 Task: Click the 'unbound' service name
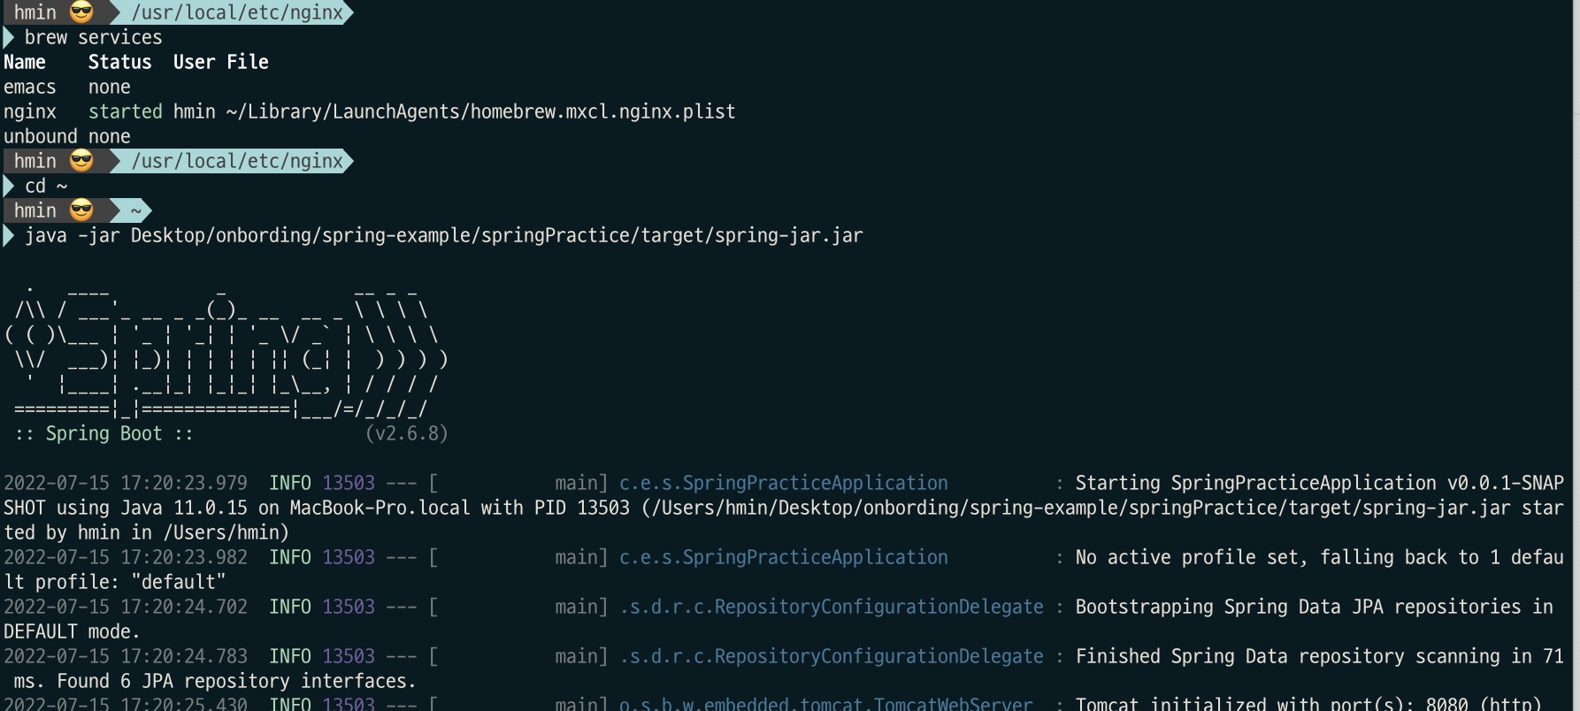point(40,136)
